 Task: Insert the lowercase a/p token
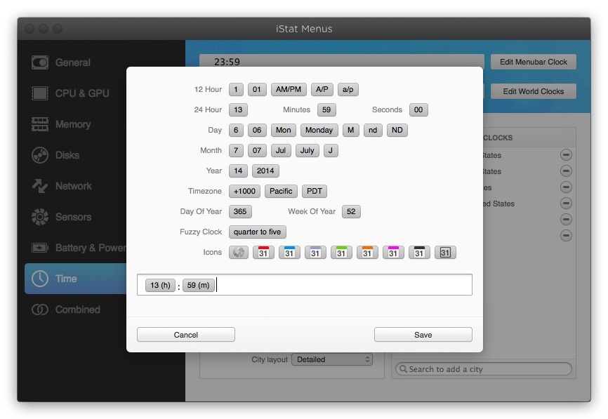coord(348,89)
